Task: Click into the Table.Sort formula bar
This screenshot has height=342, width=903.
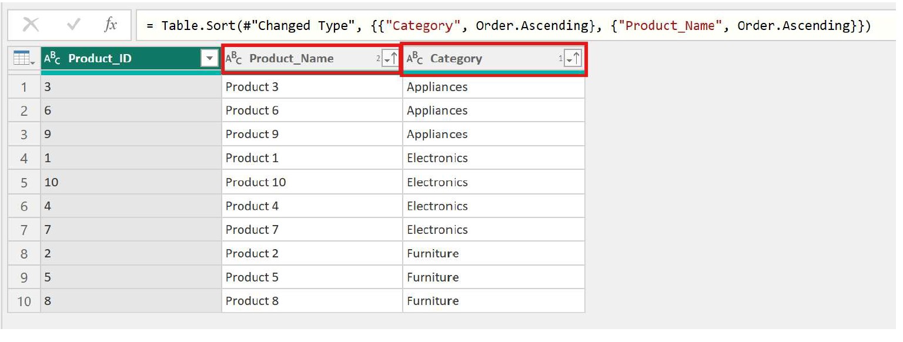Action: (515, 25)
